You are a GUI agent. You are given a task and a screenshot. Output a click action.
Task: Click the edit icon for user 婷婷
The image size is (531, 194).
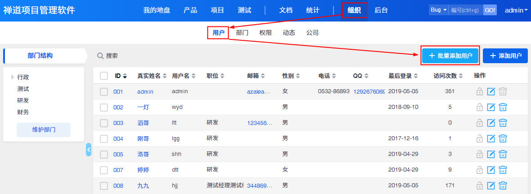(491, 170)
